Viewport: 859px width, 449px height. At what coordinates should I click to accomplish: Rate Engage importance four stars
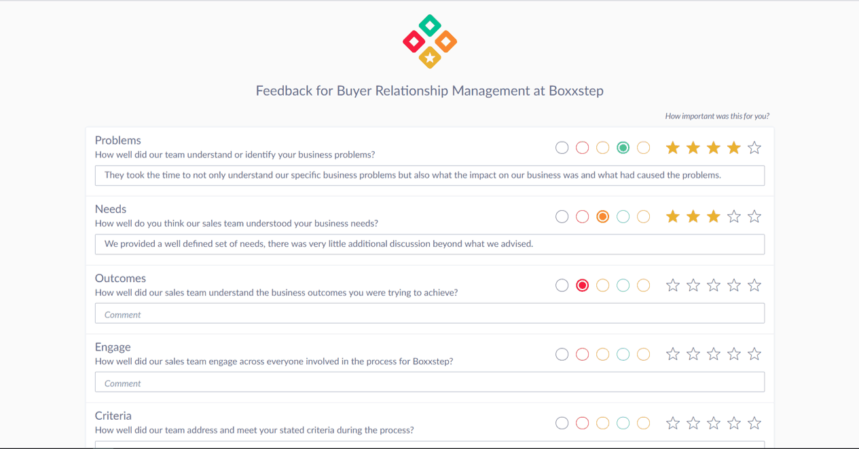[733, 354]
